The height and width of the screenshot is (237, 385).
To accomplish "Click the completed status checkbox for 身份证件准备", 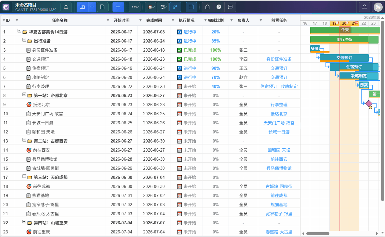I will pyautogui.click(x=179, y=50).
